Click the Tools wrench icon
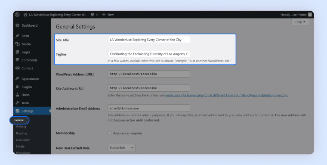Viewport: 327px width, 165px height. (18, 103)
